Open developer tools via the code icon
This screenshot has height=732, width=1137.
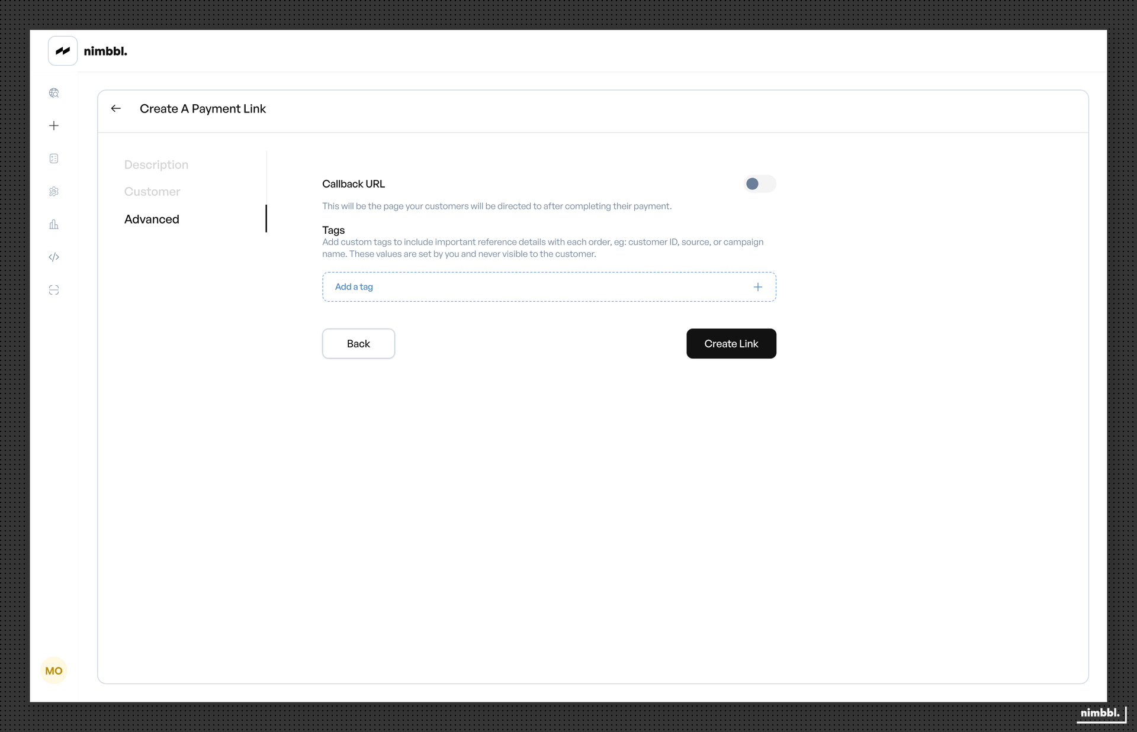tap(54, 257)
